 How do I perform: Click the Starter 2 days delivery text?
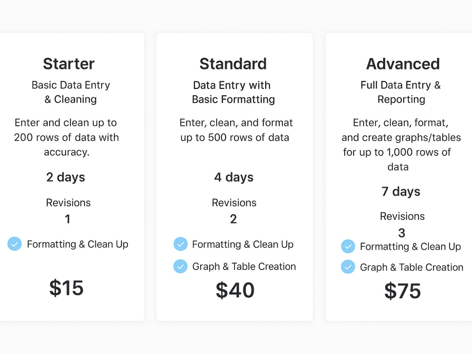coord(66,177)
